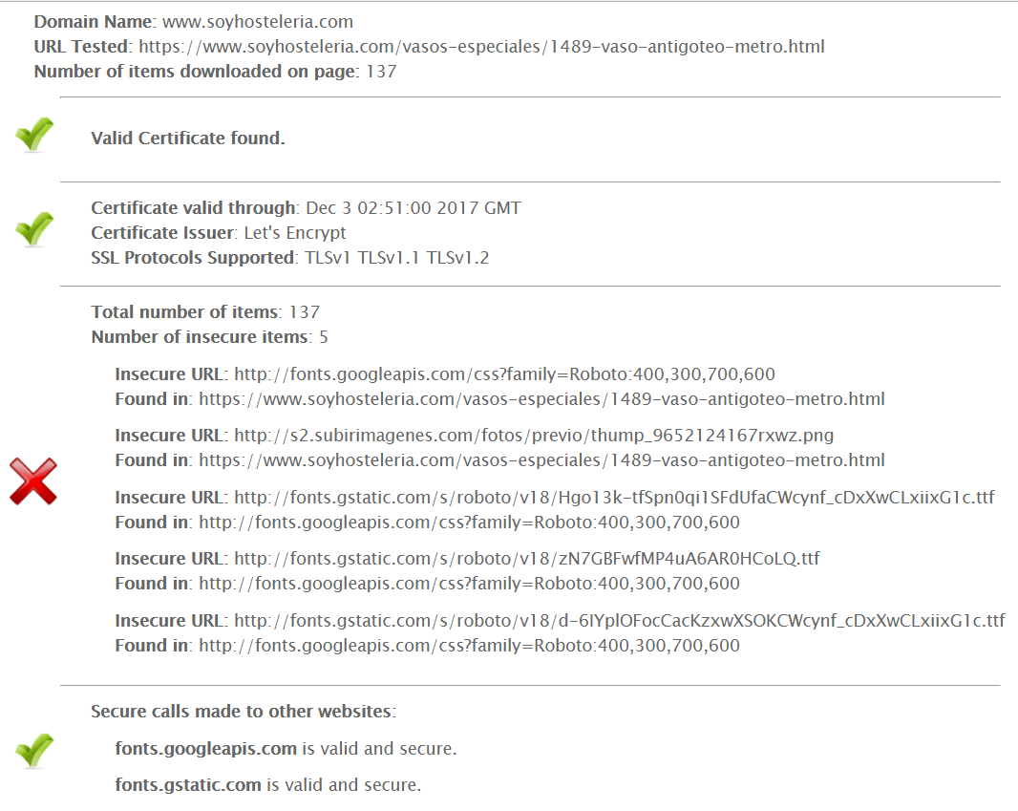Screen dimensions: 1018x811
Task: Click the red X insecure items icon
Action: pyautogui.click(x=33, y=481)
